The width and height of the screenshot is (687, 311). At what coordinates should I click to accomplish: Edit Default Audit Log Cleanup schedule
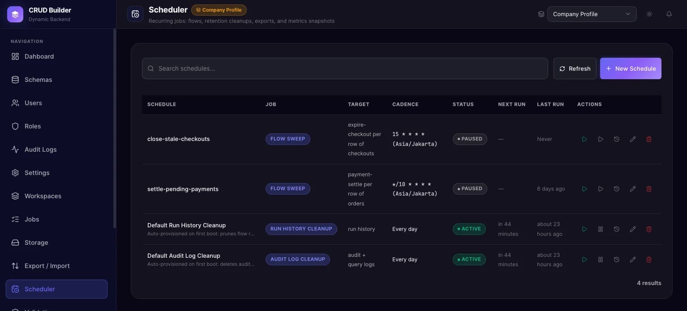(x=633, y=260)
